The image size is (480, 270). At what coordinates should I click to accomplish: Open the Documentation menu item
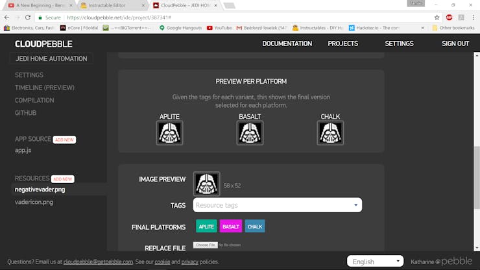pos(287,43)
